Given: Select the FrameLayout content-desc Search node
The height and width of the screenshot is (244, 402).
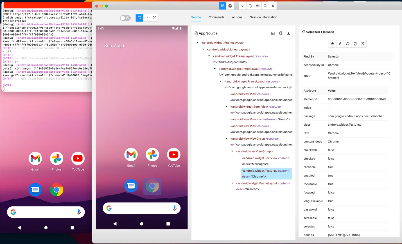Looking at the screenshot, I should click(263, 186).
